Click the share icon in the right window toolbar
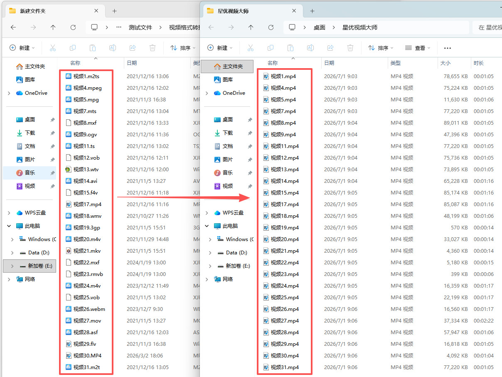This screenshot has height=377, width=502. [330, 48]
